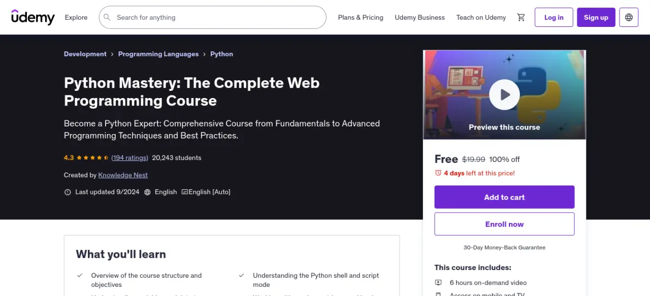Click Preview this course caption
This screenshot has width=650, height=296.
point(504,127)
